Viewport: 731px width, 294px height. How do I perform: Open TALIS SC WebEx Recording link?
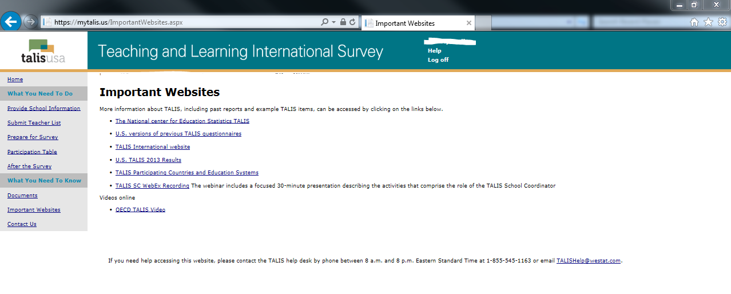(x=152, y=186)
